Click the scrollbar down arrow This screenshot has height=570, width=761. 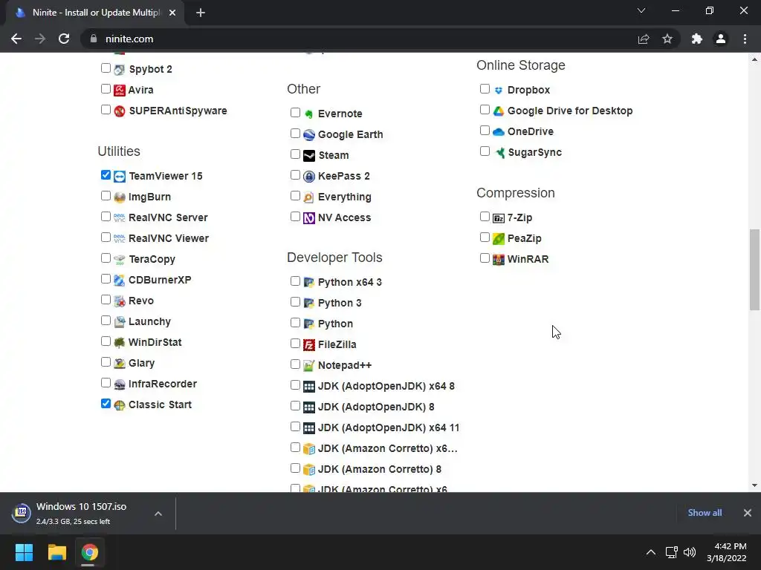(x=754, y=485)
